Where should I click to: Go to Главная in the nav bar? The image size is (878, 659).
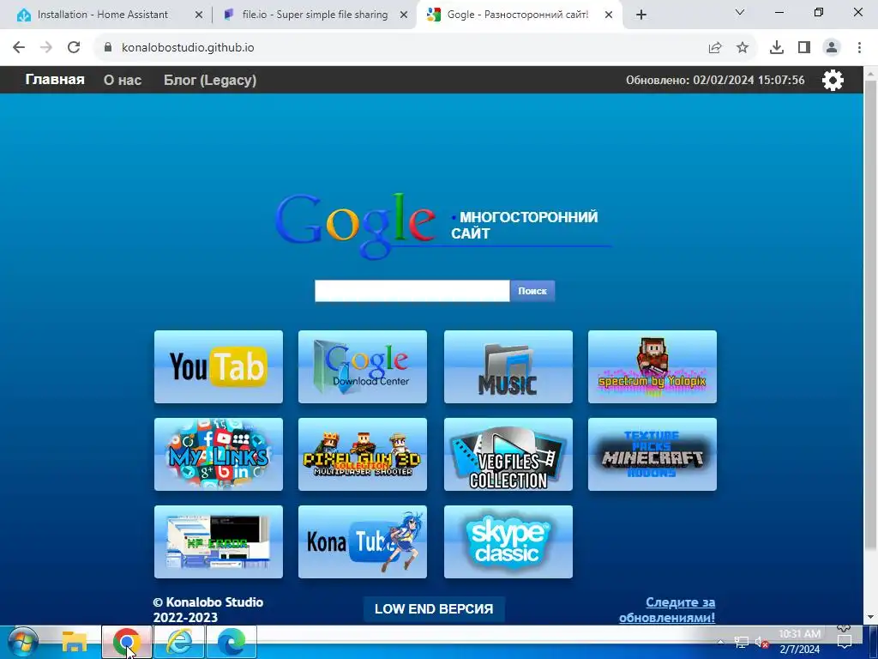(x=55, y=80)
